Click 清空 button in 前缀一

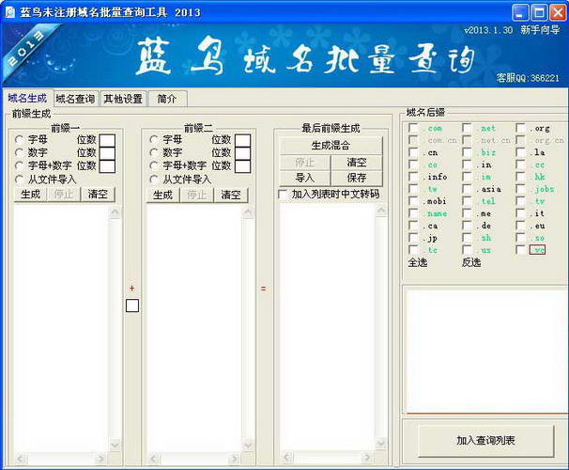(x=98, y=195)
